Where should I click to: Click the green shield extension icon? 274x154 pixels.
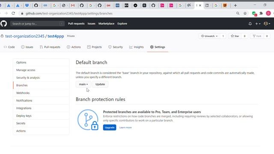click(x=254, y=13)
